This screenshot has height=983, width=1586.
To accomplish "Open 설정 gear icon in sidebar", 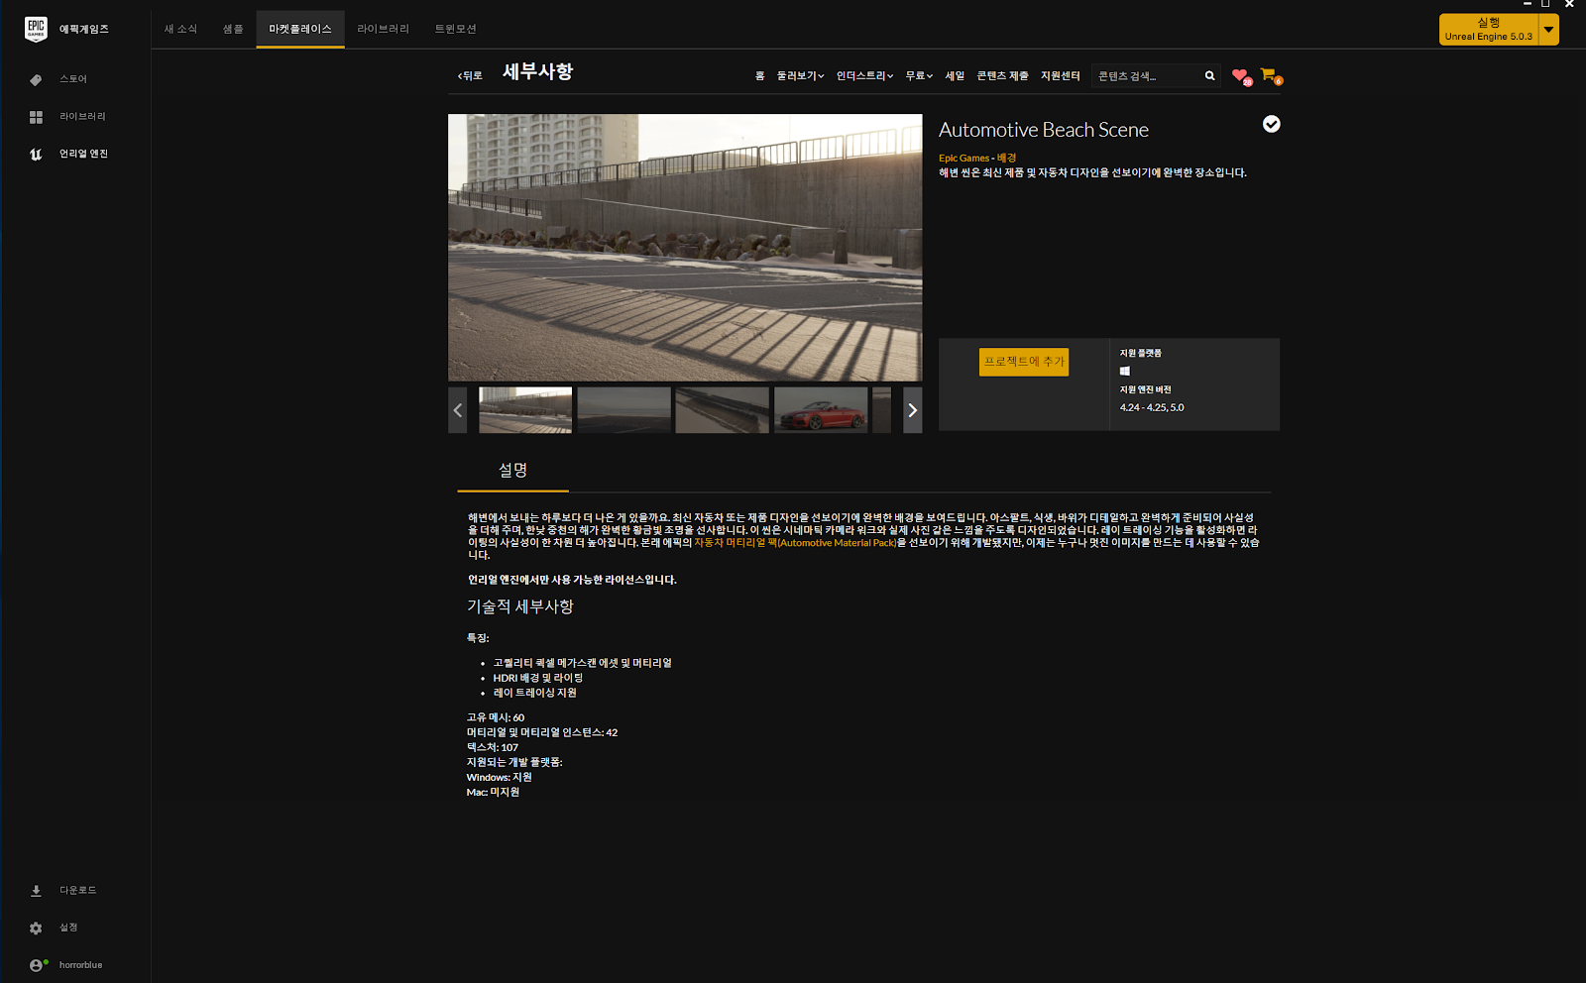I will coord(36,928).
